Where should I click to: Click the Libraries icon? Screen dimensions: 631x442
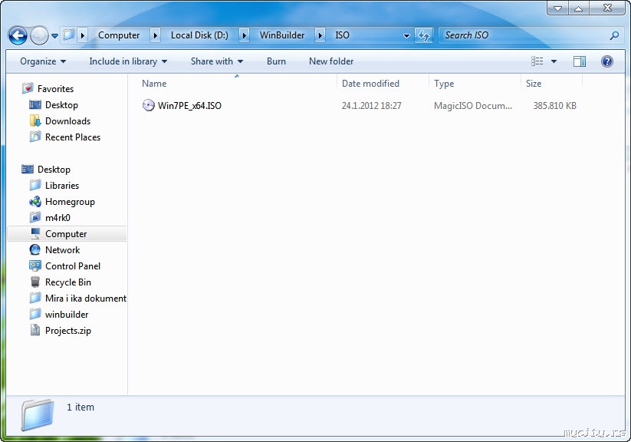point(35,185)
